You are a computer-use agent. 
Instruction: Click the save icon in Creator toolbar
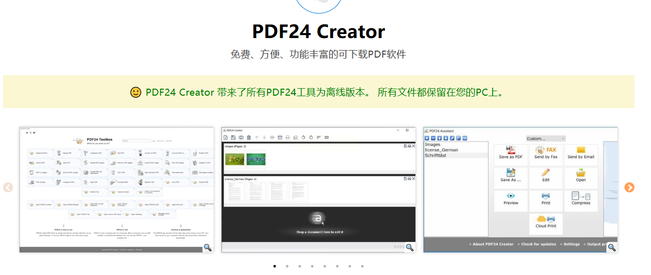(x=233, y=137)
